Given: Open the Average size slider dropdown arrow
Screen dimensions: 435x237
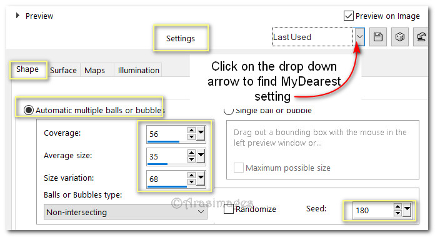Looking at the screenshot, I should 201,156.
